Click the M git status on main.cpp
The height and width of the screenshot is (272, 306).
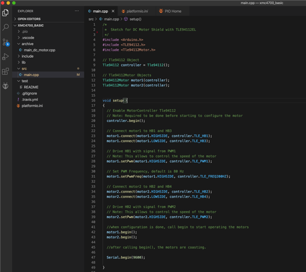(x=78, y=75)
